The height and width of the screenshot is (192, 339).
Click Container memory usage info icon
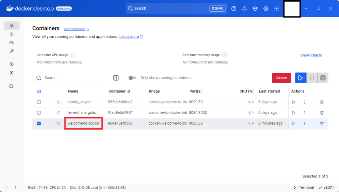pos(225,55)
